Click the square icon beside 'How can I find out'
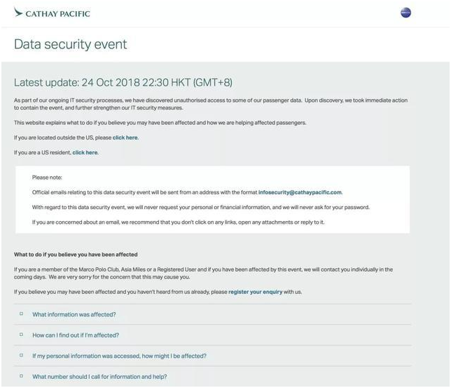451x388 pixels. (22, 335)
